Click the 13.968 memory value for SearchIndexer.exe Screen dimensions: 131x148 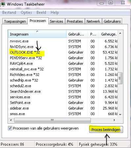point(110,91)
